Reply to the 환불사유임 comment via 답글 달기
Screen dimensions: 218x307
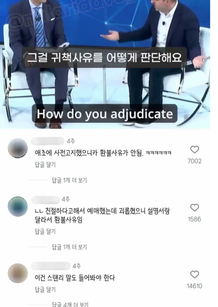[45, 232]
